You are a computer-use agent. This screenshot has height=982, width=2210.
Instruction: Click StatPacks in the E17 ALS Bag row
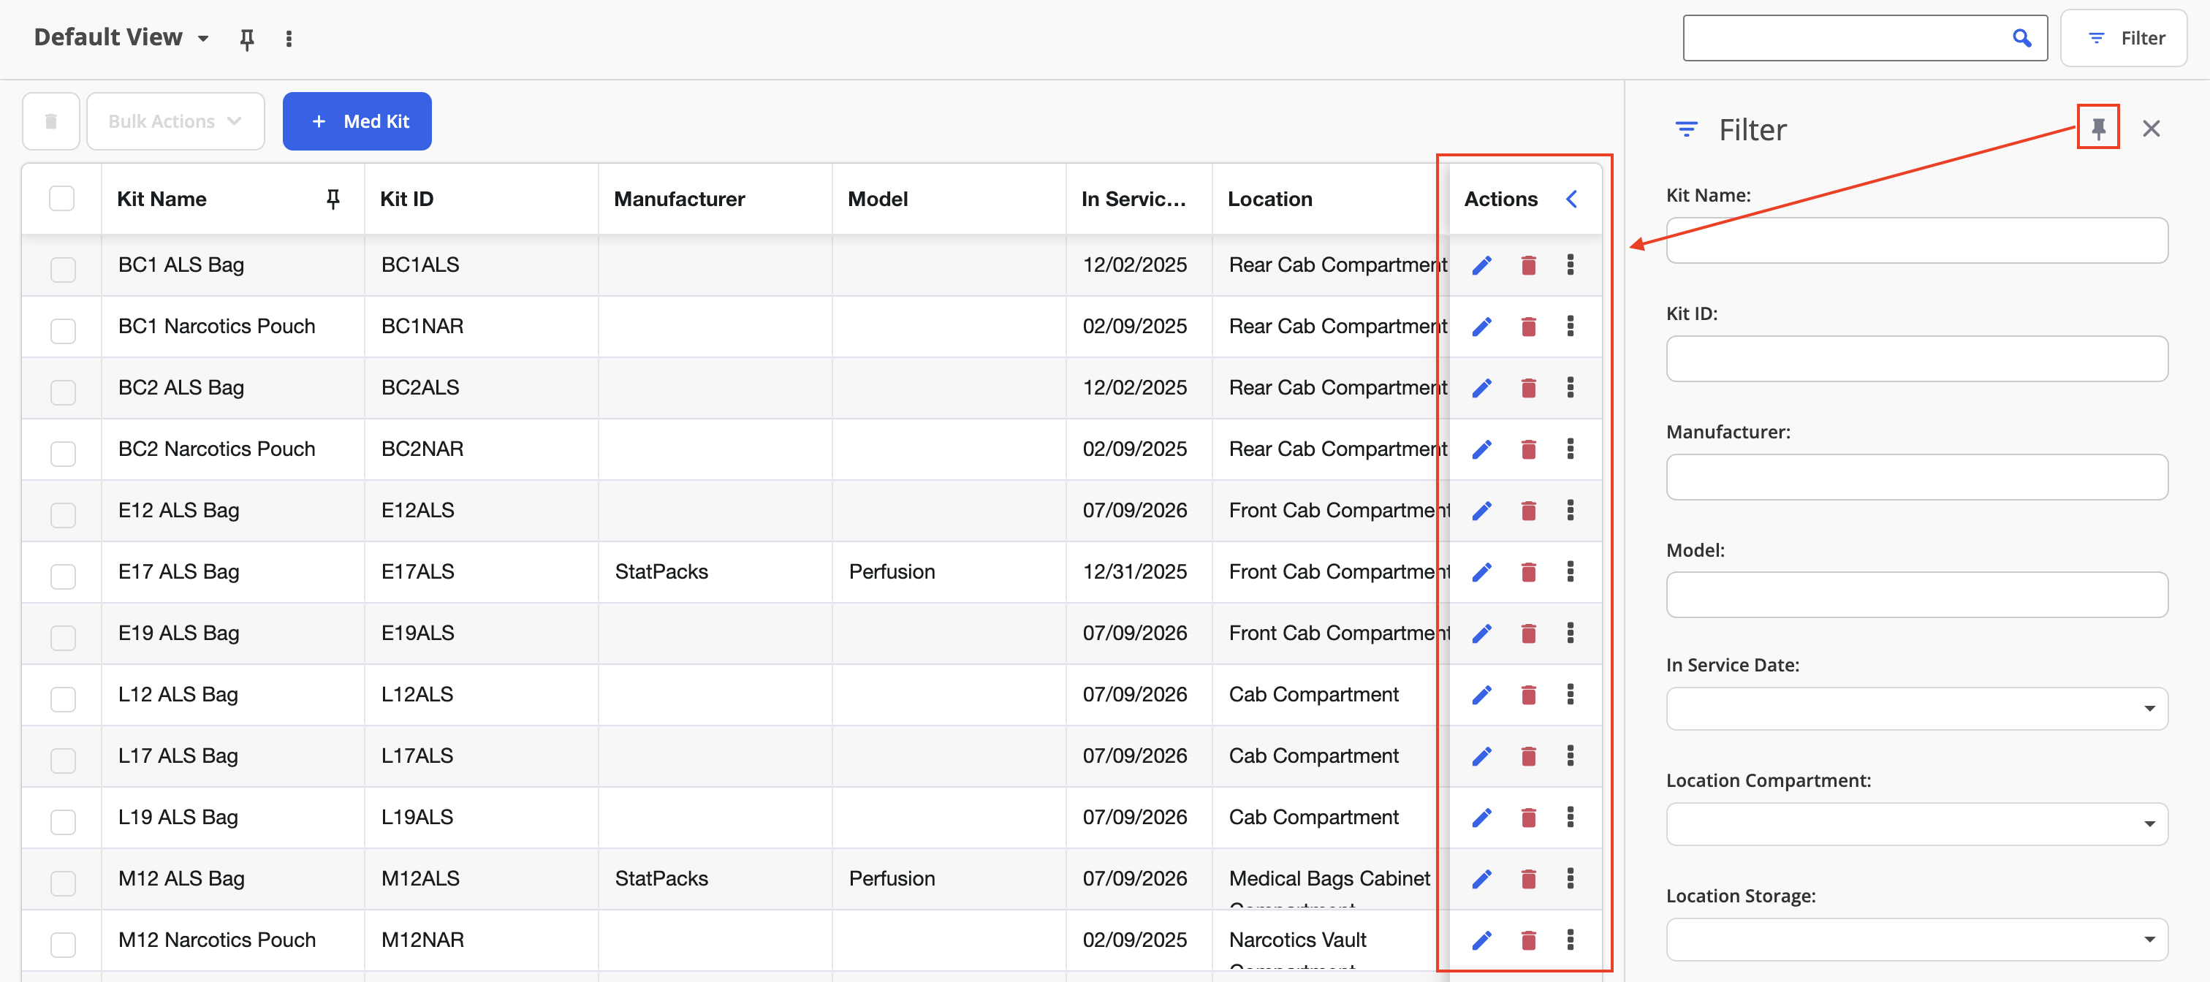point(661,572)
